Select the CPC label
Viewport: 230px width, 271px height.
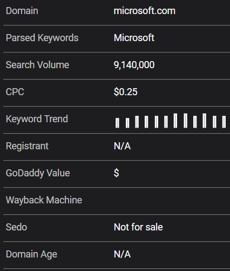[15, 92]
